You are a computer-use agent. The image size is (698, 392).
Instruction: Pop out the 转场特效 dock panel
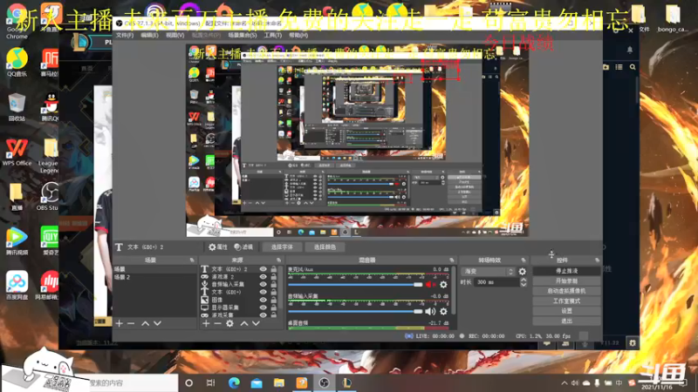click(x=523, y=260)
